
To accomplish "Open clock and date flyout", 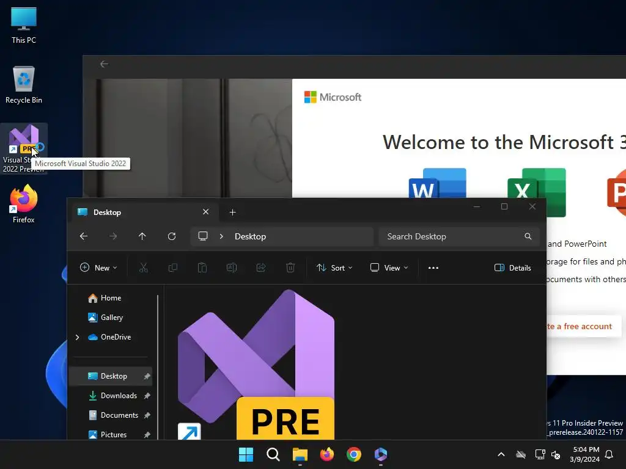I will click(x=584, y=454).
